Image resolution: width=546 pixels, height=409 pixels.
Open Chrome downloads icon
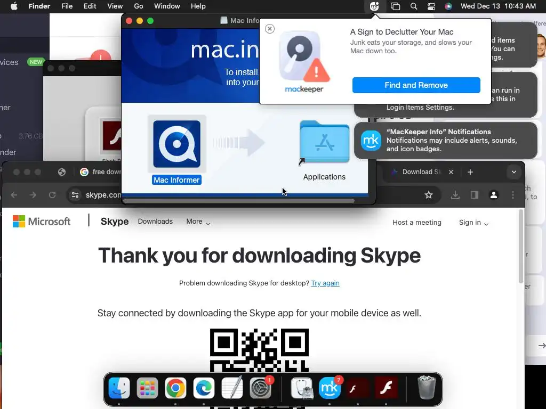[x=455, y=195]
